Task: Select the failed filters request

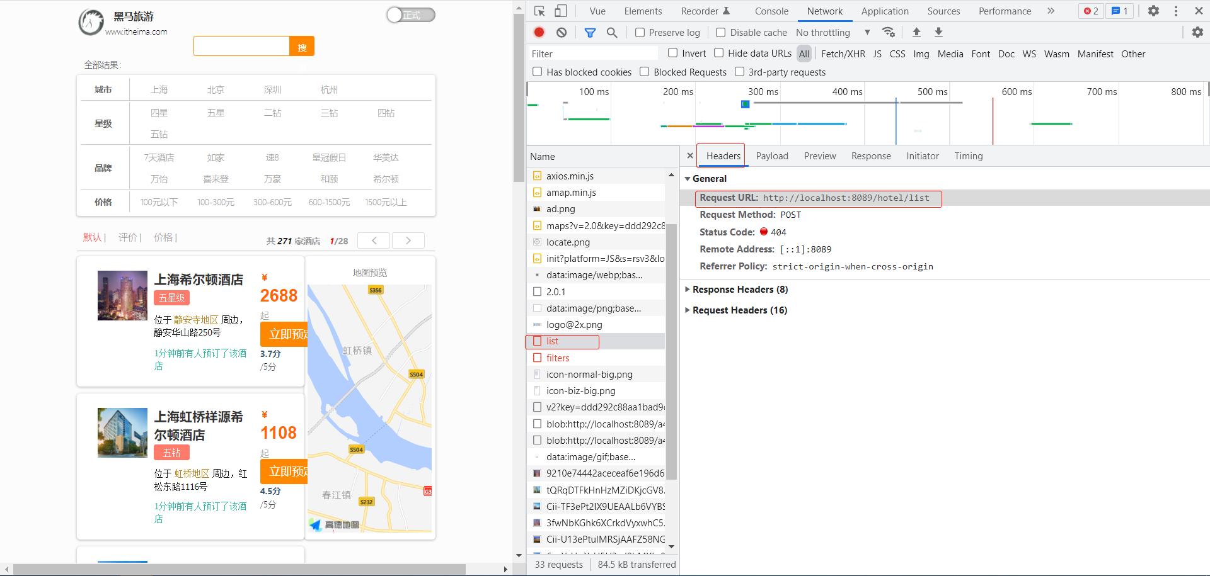Action: (x=596, y=358)
